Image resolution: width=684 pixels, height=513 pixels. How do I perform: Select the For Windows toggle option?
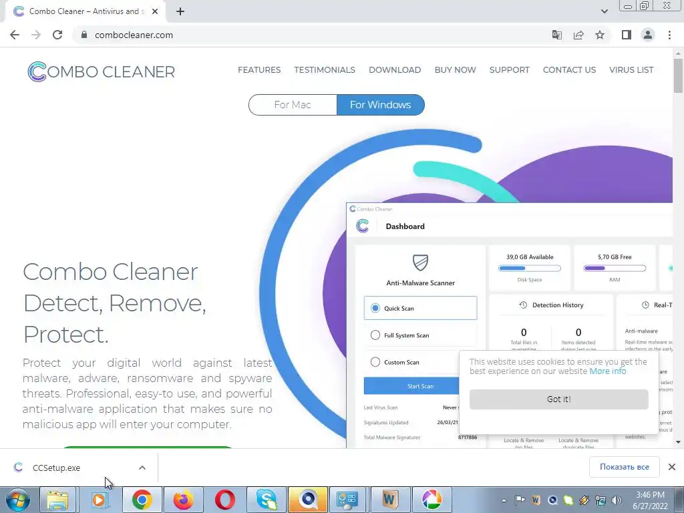(380, 105)
